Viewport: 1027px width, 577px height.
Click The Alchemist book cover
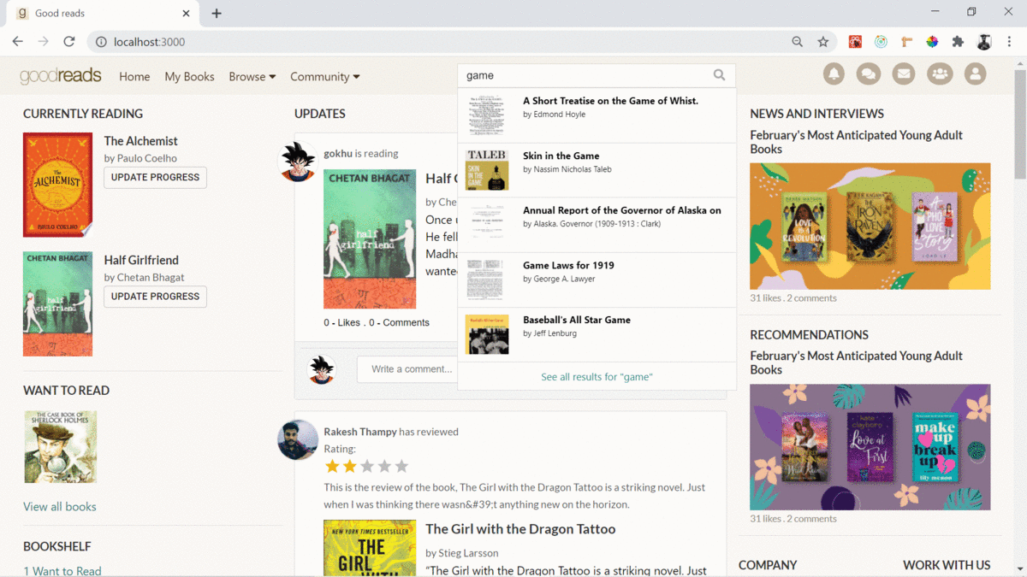(x=57, y=185)
